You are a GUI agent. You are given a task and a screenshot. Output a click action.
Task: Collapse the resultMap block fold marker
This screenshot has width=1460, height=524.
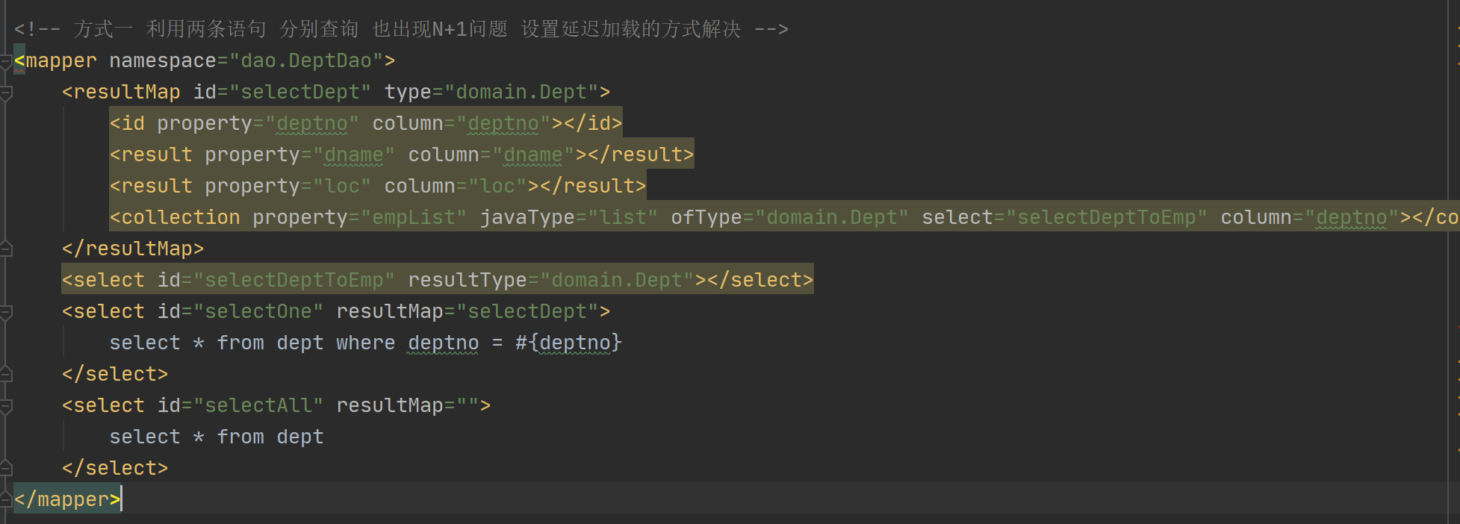pyautogui.click(x=6, y=93)
